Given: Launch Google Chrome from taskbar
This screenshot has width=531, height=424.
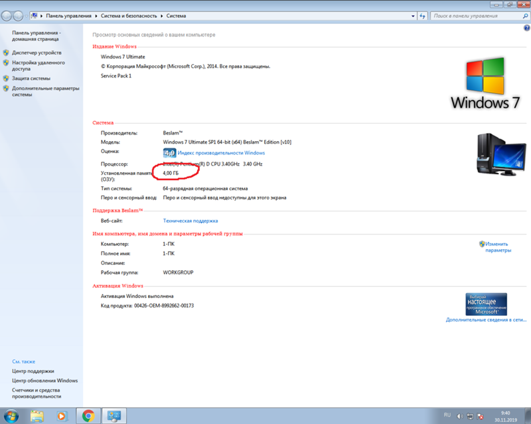Looking at the screenshot, I should point(87,415).
